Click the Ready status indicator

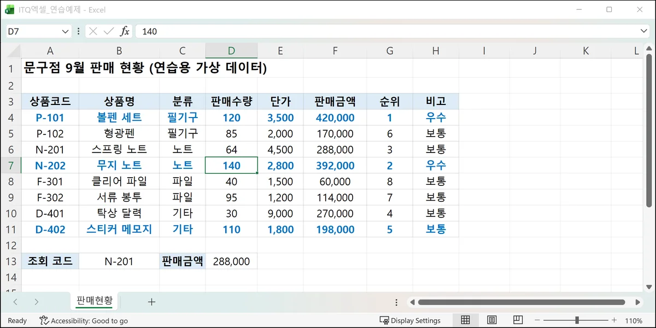17,320
